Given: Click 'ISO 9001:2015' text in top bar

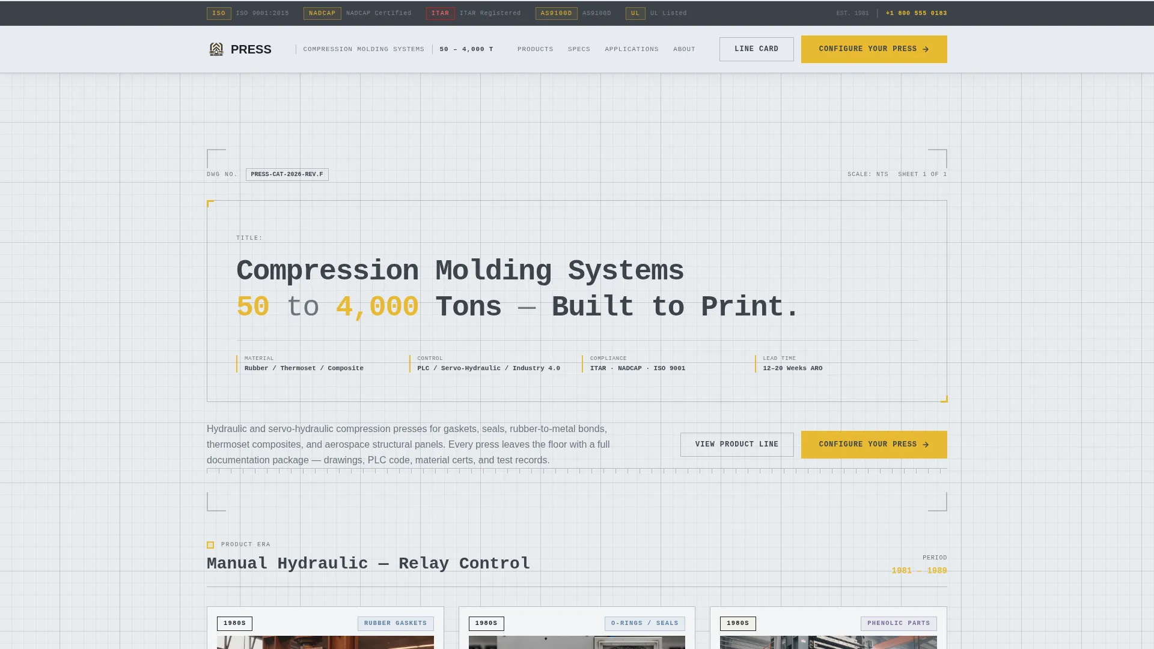Looking at the screenshot, I should (262, 13).
